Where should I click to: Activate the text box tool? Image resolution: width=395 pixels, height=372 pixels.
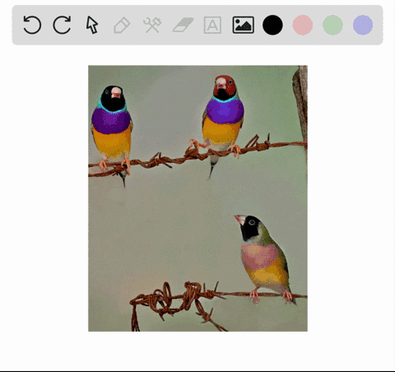point(212,25)
